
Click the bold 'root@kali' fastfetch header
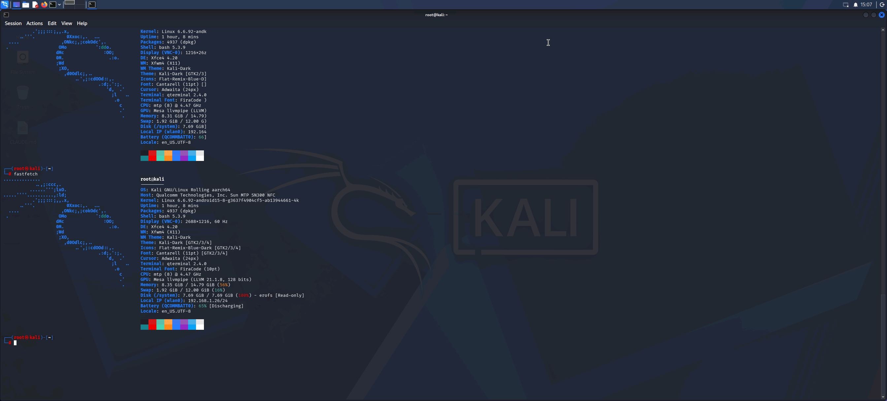[152, 179]
